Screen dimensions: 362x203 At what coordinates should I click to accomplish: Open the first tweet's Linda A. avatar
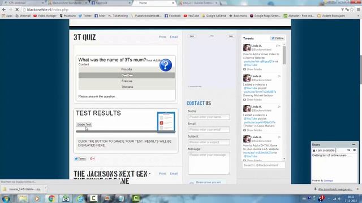[247, 47]
